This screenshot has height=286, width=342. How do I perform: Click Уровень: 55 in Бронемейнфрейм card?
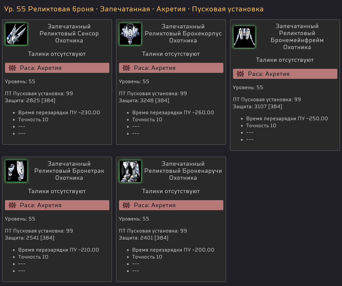248,88
